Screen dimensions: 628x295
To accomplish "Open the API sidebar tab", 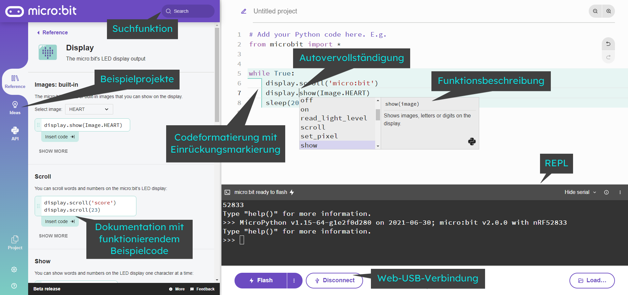I will pos(15,134).
